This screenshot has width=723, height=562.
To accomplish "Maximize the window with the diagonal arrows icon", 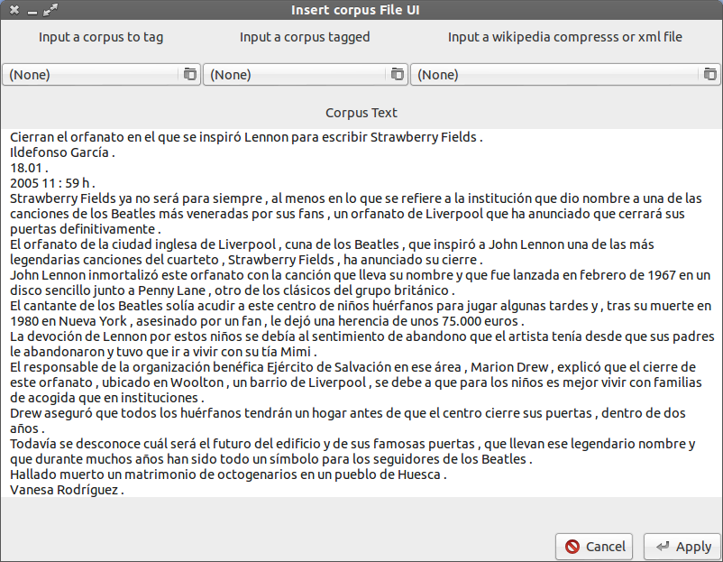I will coord(50,11).
